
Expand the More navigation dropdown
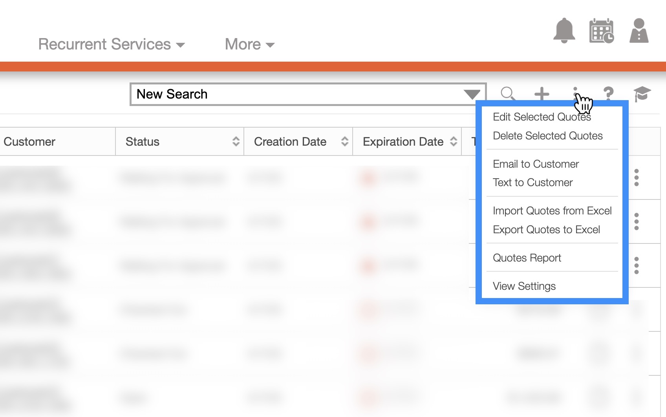click(249, 44)
